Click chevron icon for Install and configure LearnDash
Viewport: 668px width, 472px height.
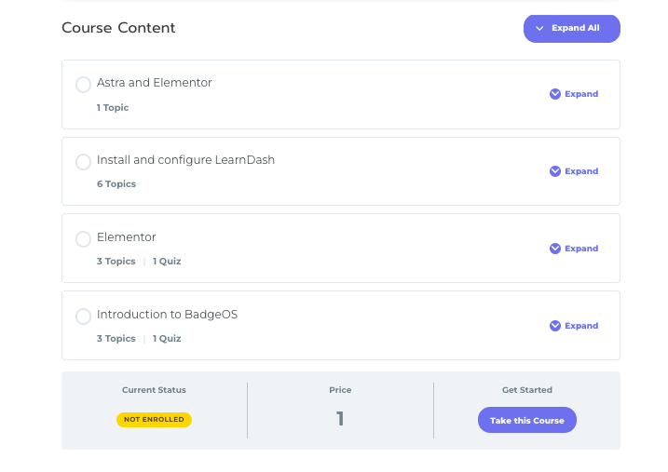click(x=555, y=171)
